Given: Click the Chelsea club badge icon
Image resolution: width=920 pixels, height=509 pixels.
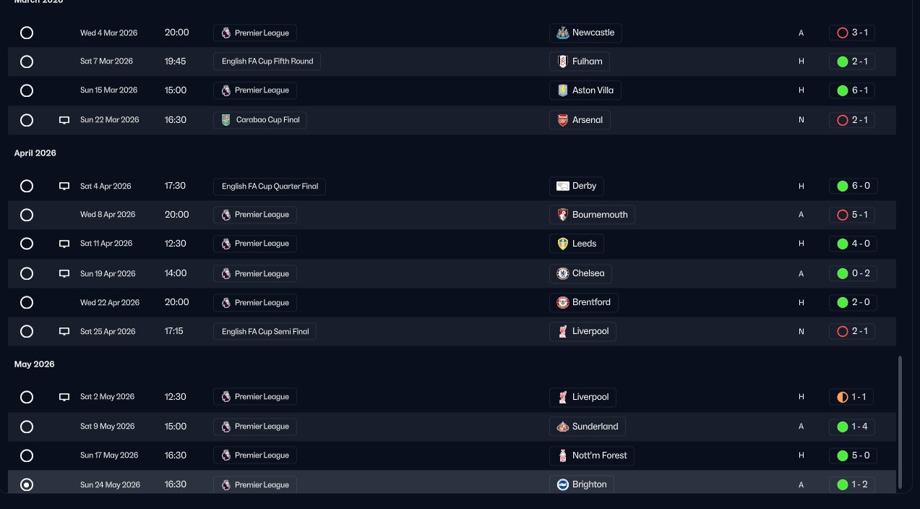Looking at the screenshot, I should click(x=562, y=273).
